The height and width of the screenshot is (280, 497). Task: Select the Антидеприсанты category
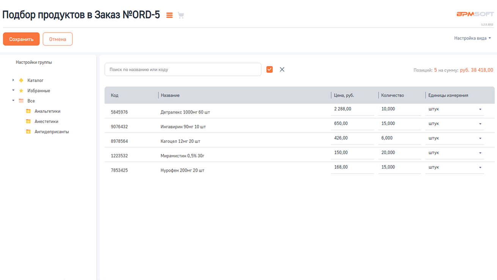[52, 132]
